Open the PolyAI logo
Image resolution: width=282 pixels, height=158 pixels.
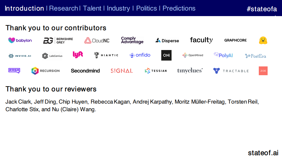click(223, 55)
